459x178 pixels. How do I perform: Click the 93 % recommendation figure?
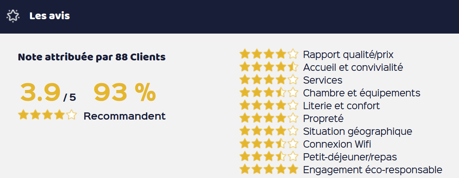click(125, 92)
